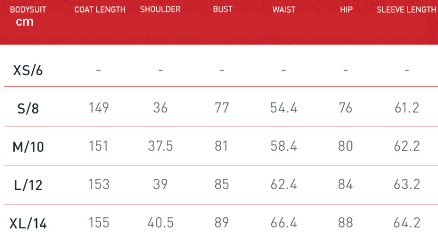Click the COAT LENGTH column header
Image resolution: width=438 pixels, height=237 pixels.
click(100, 10)
